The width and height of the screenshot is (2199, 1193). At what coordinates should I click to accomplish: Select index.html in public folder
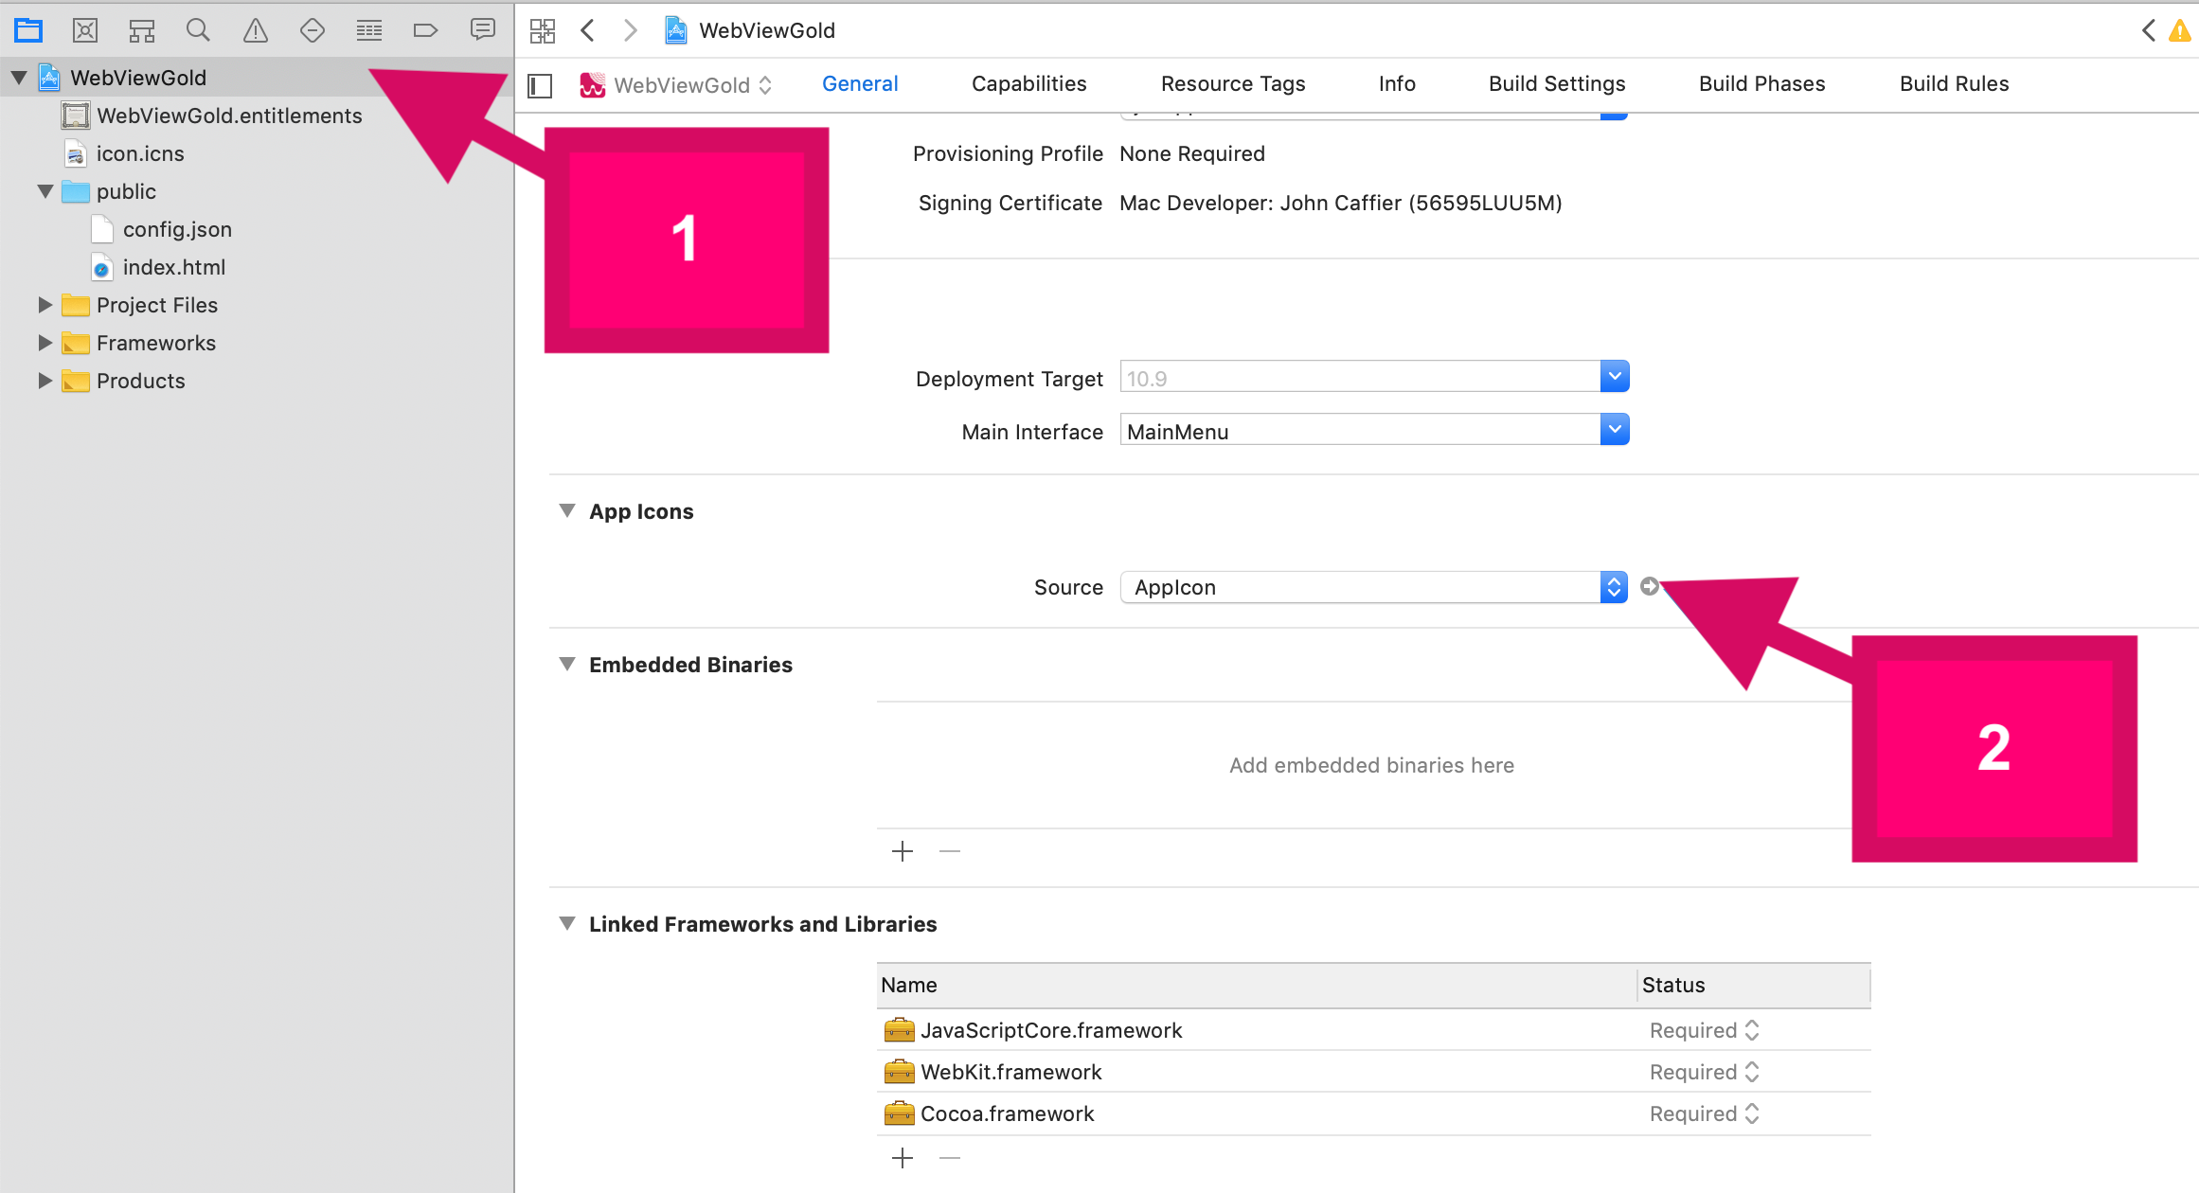coord(174,267)
